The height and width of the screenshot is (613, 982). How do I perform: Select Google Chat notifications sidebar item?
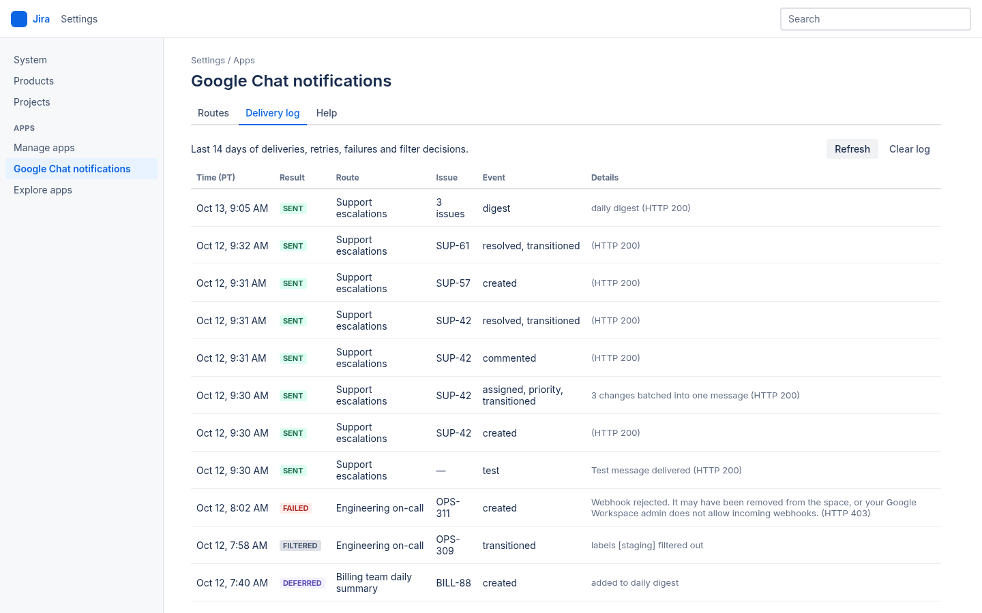pos(81,169)
